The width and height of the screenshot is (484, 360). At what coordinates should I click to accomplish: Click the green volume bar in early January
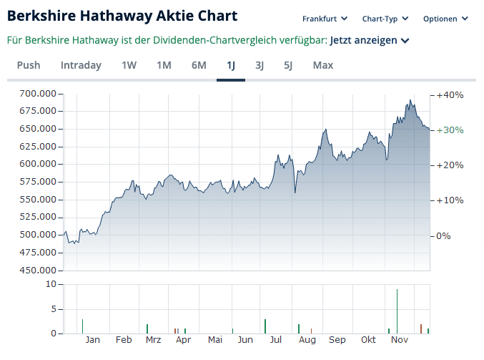point(82,326)
